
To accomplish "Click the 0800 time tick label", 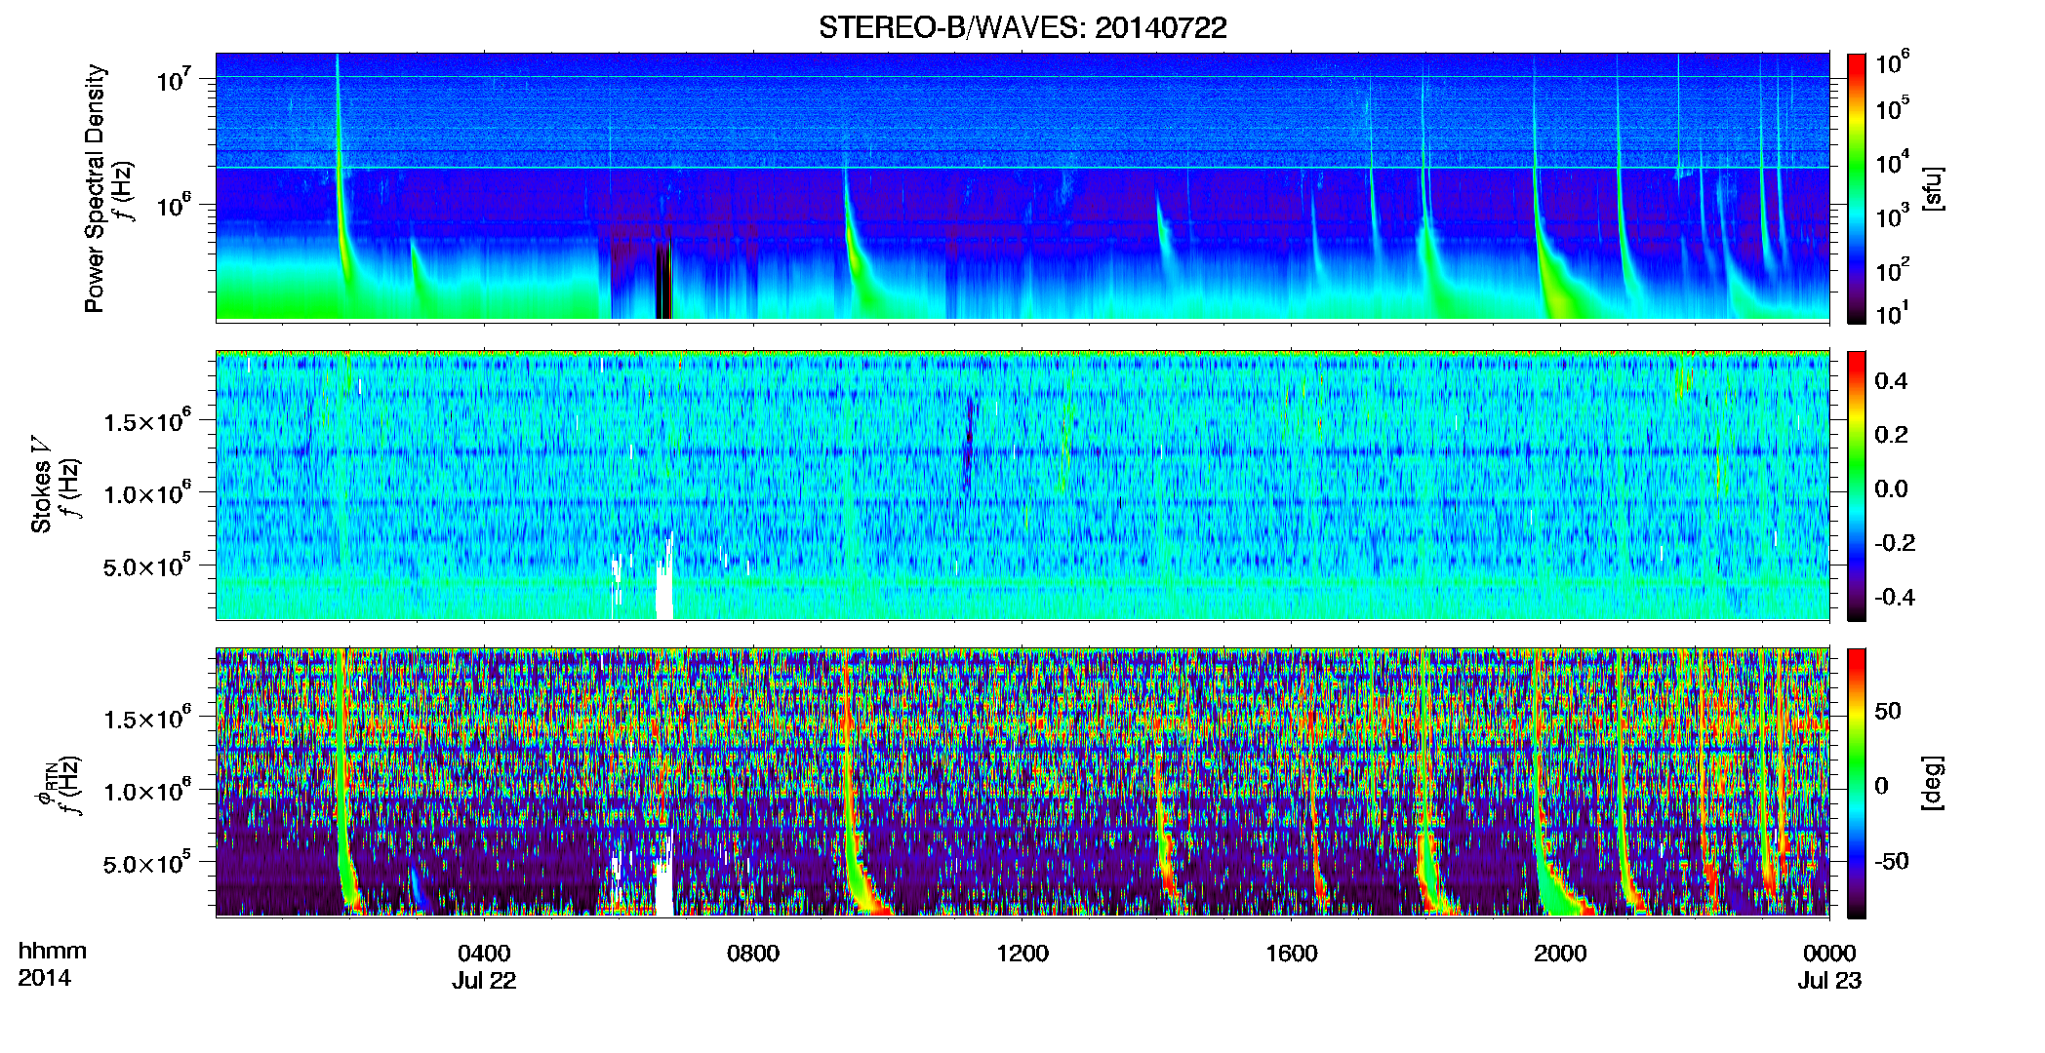I will [753, 954].
